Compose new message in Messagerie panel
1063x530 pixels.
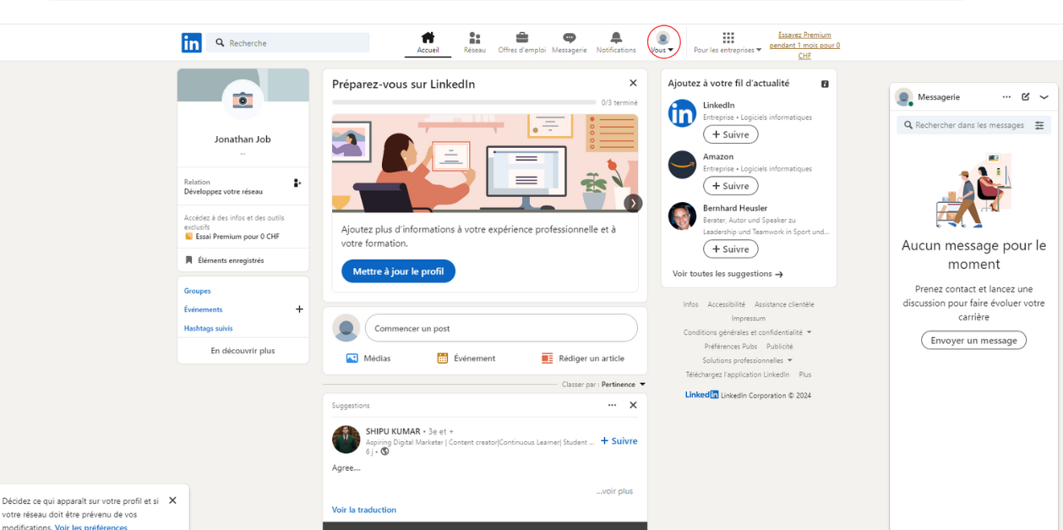point(1025,97)
